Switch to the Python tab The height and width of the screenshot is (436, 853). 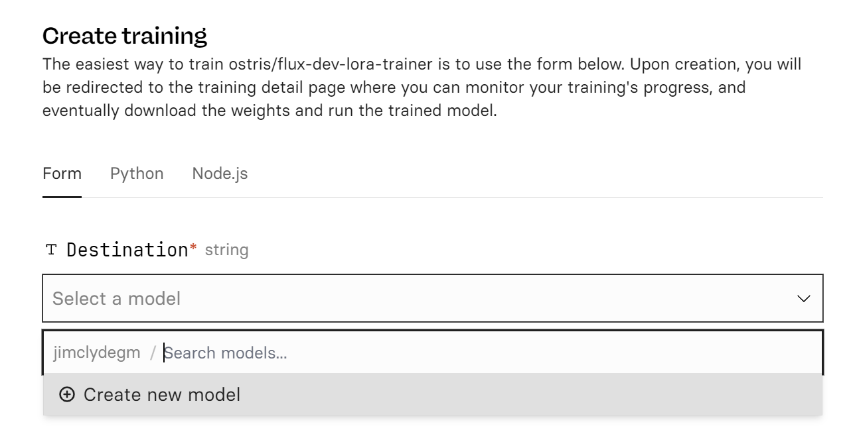pos(137,173)
